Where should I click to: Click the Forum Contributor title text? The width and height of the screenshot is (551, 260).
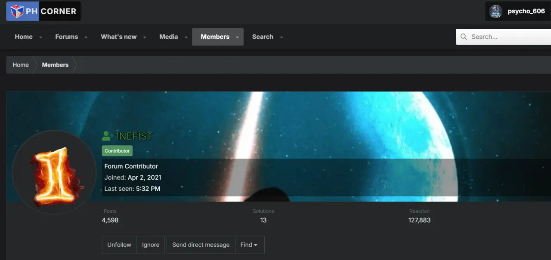click(131, 166)
